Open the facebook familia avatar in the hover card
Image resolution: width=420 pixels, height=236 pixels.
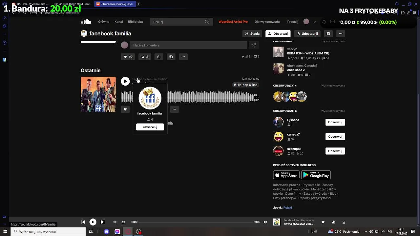(150, 98)
